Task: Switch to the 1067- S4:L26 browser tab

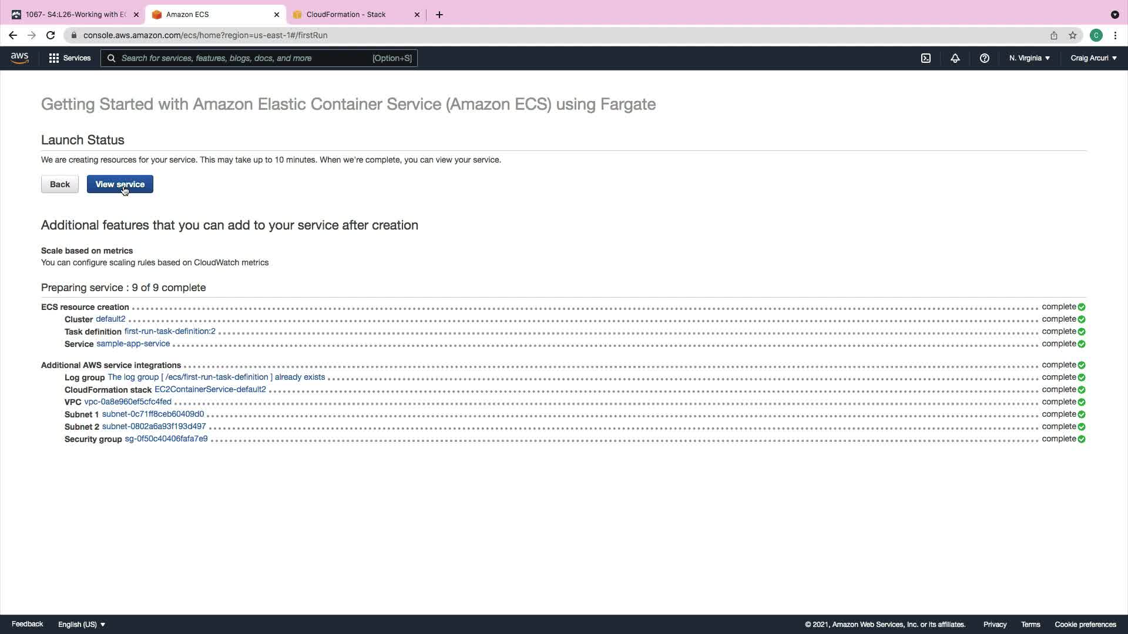Action: 75,15
